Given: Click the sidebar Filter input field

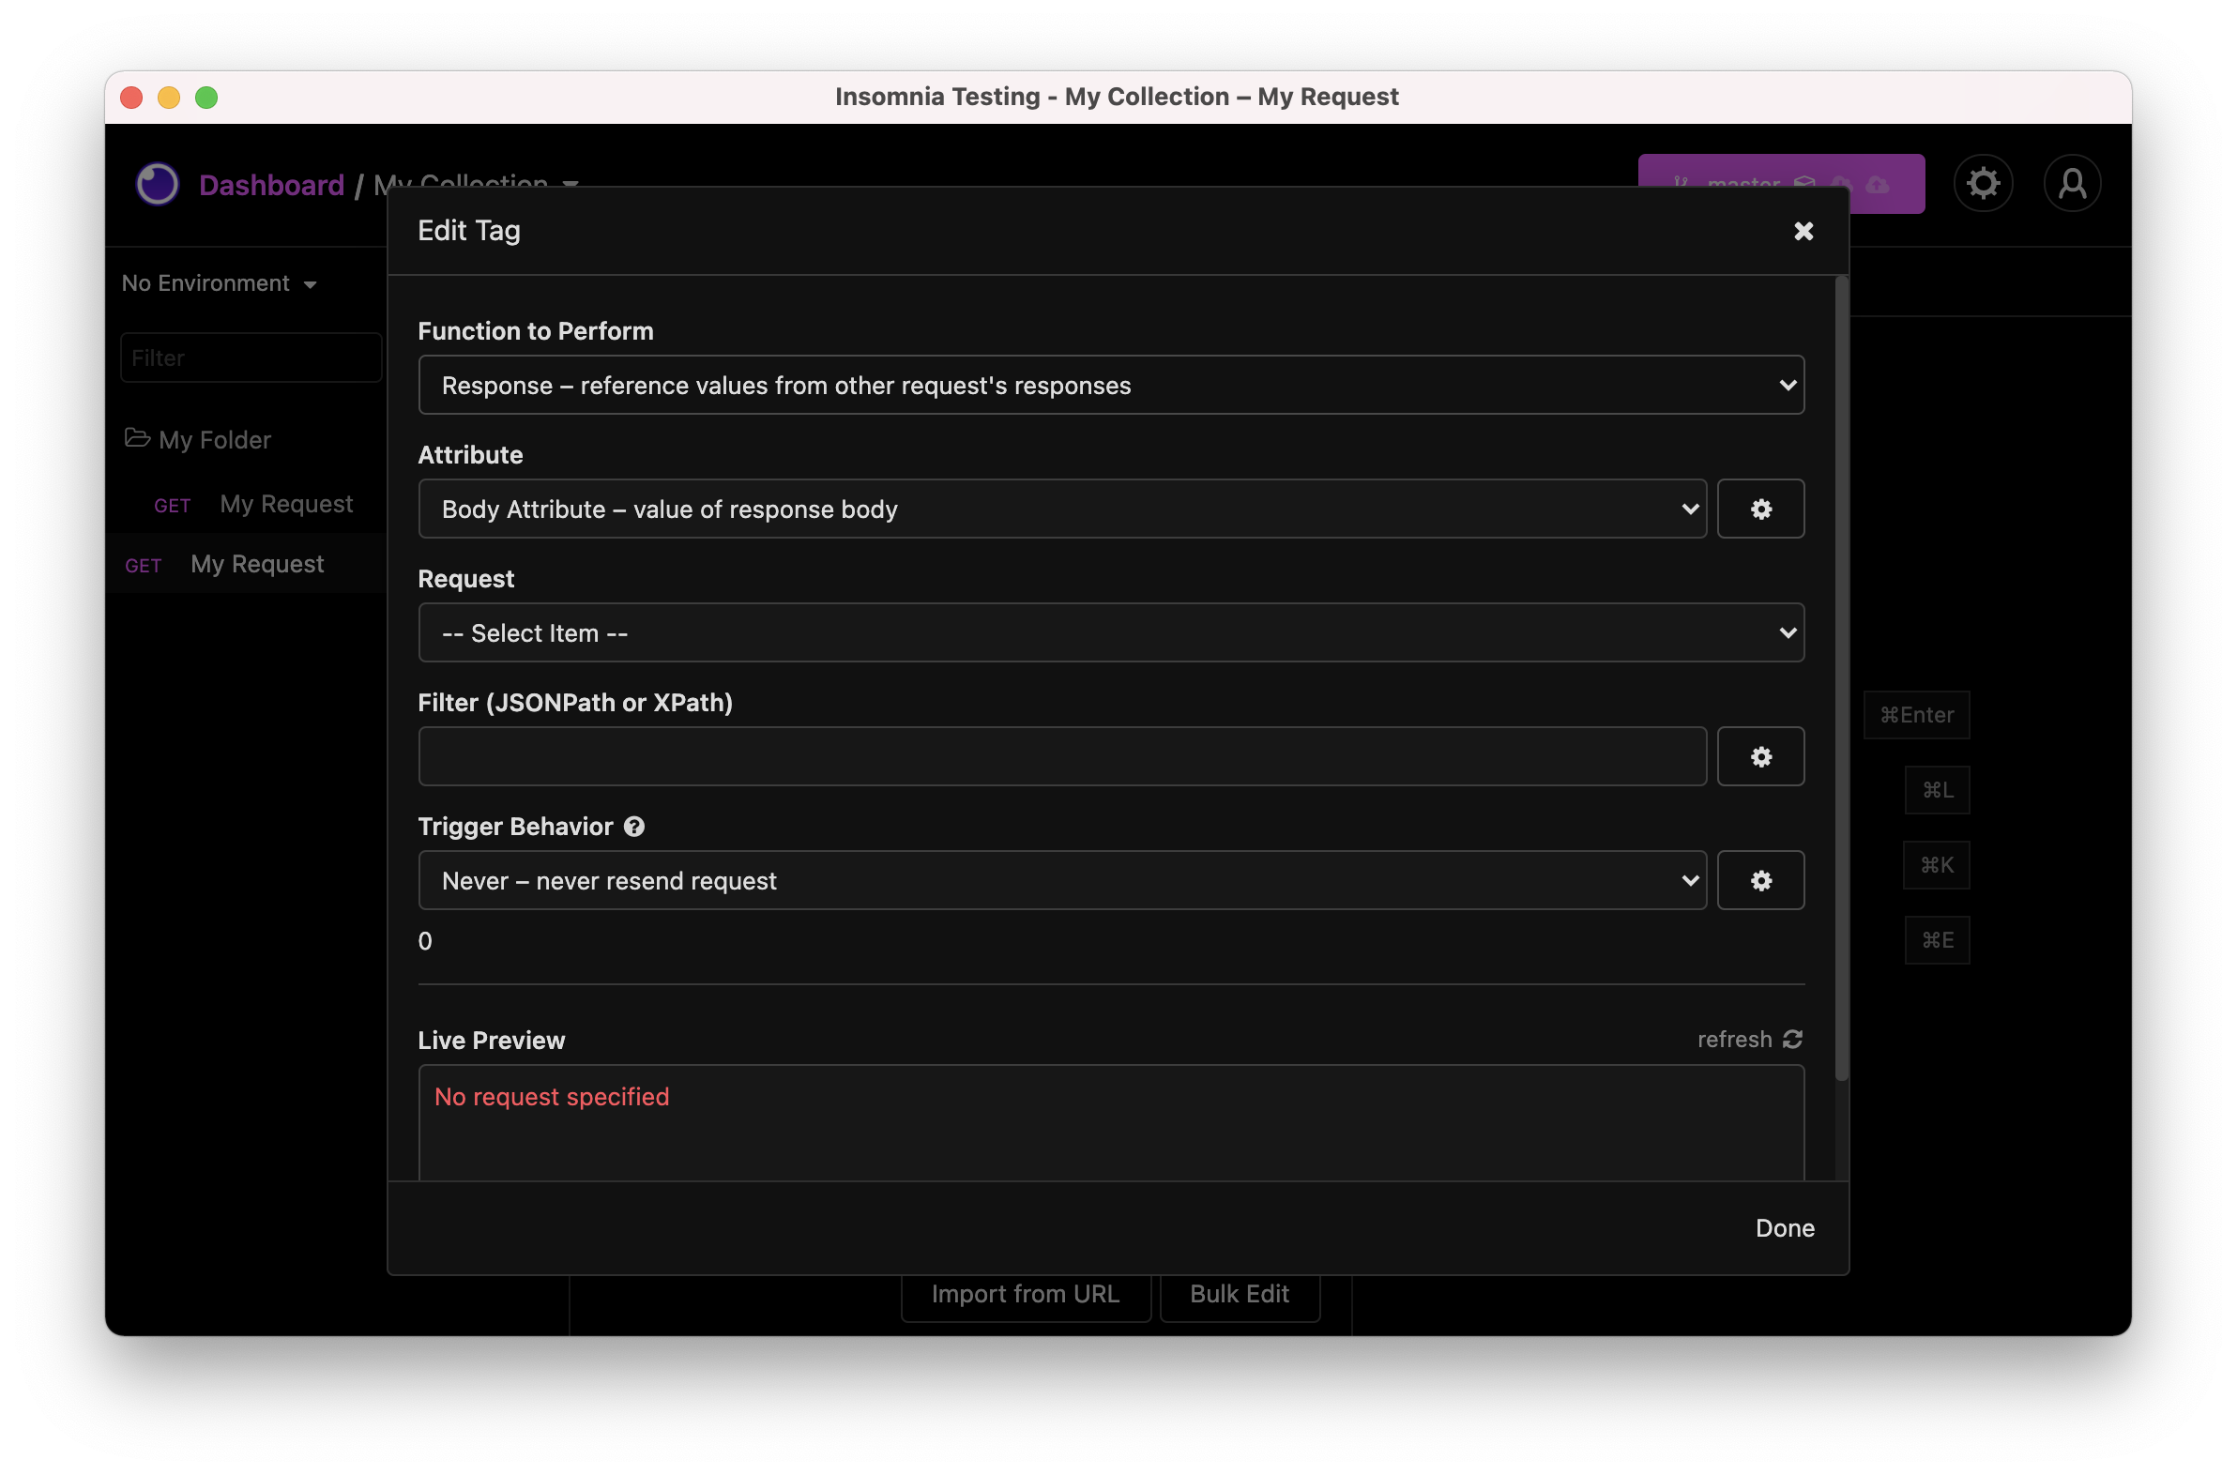Looking at the screenshot, I should (251, 357).
